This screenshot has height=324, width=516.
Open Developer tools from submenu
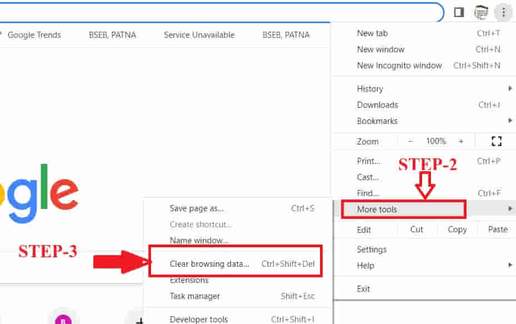(239, 319)
